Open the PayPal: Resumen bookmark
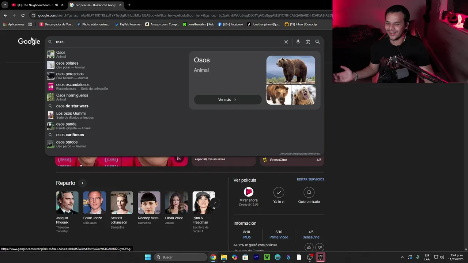The image size is (468, 263). [x=128, y=24]
